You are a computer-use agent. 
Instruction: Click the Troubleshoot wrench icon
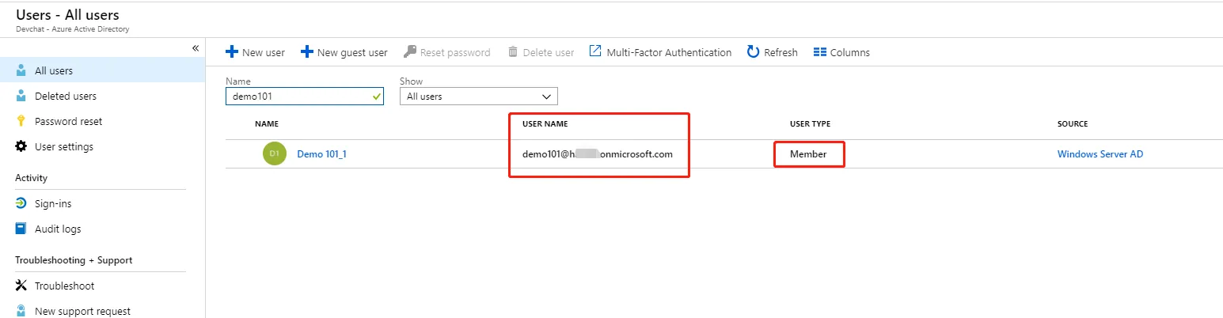pos(21,286)
